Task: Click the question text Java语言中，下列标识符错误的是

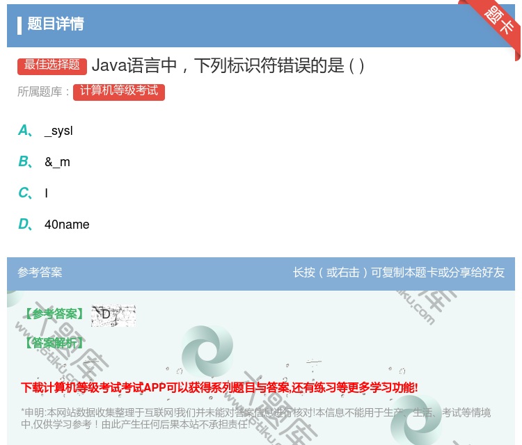Action: click(228, 65)
